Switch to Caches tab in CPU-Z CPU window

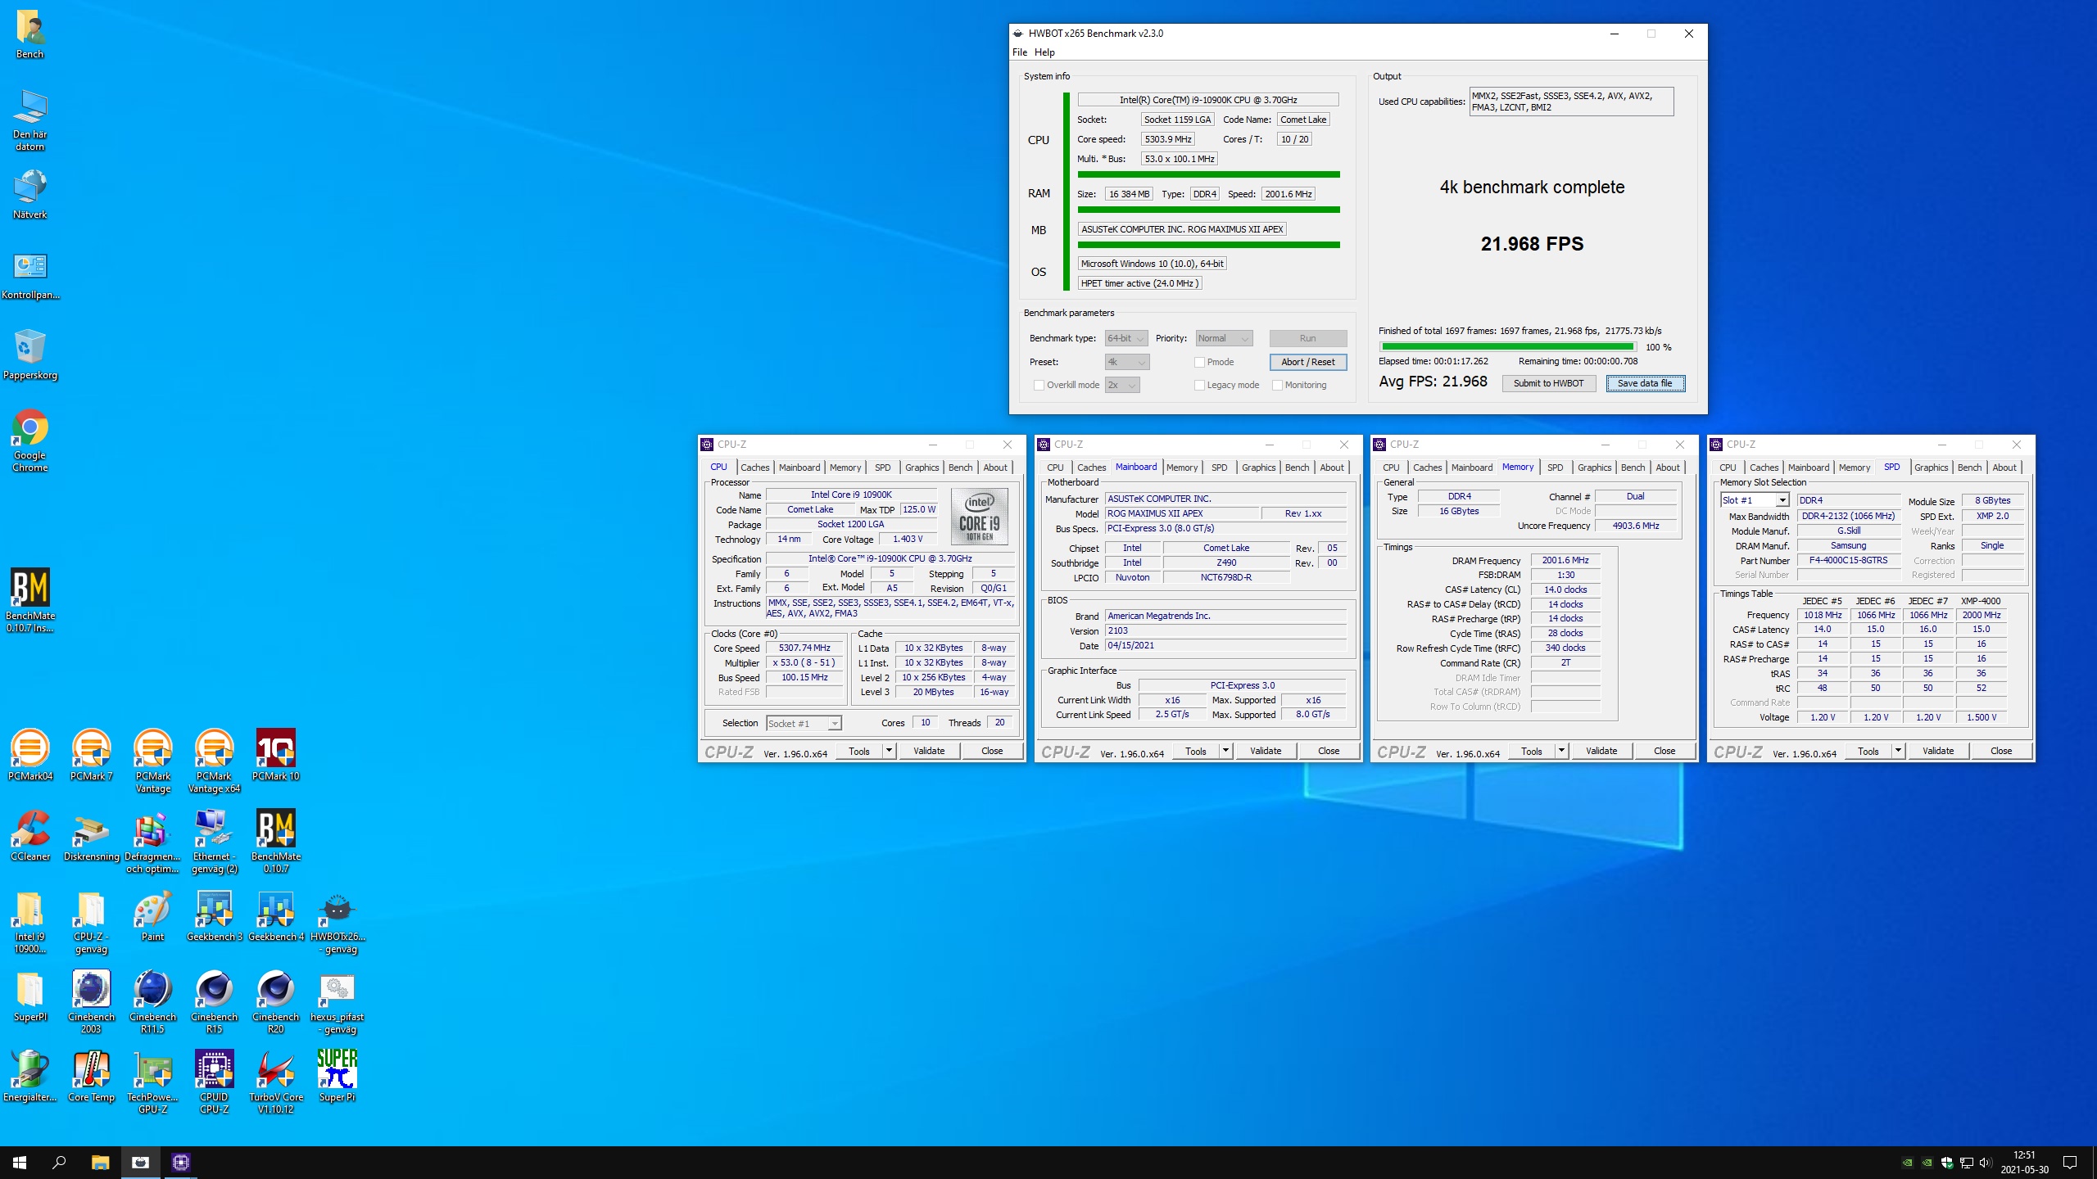[754, 468]
